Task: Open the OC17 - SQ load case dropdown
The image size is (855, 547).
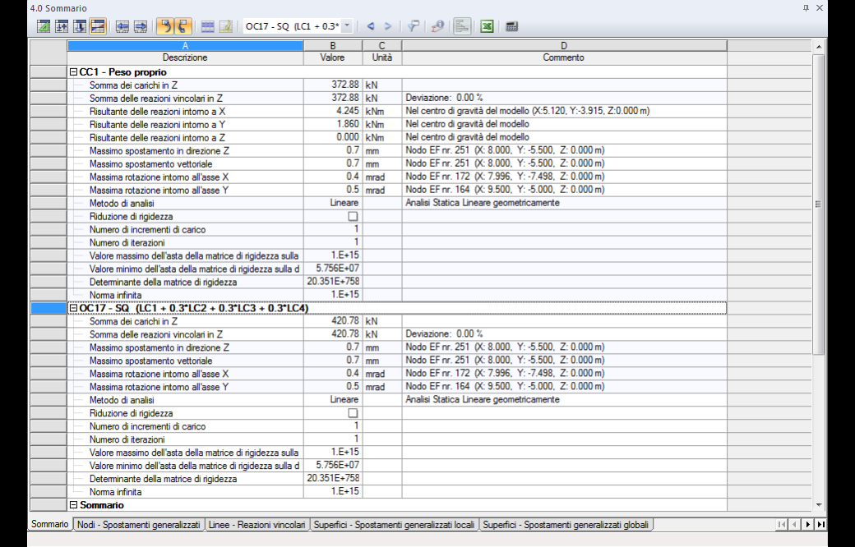Action: 347,26
